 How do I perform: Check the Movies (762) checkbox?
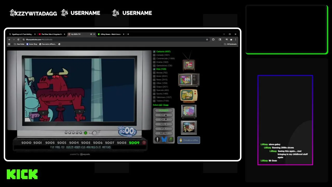pos(154,73)
